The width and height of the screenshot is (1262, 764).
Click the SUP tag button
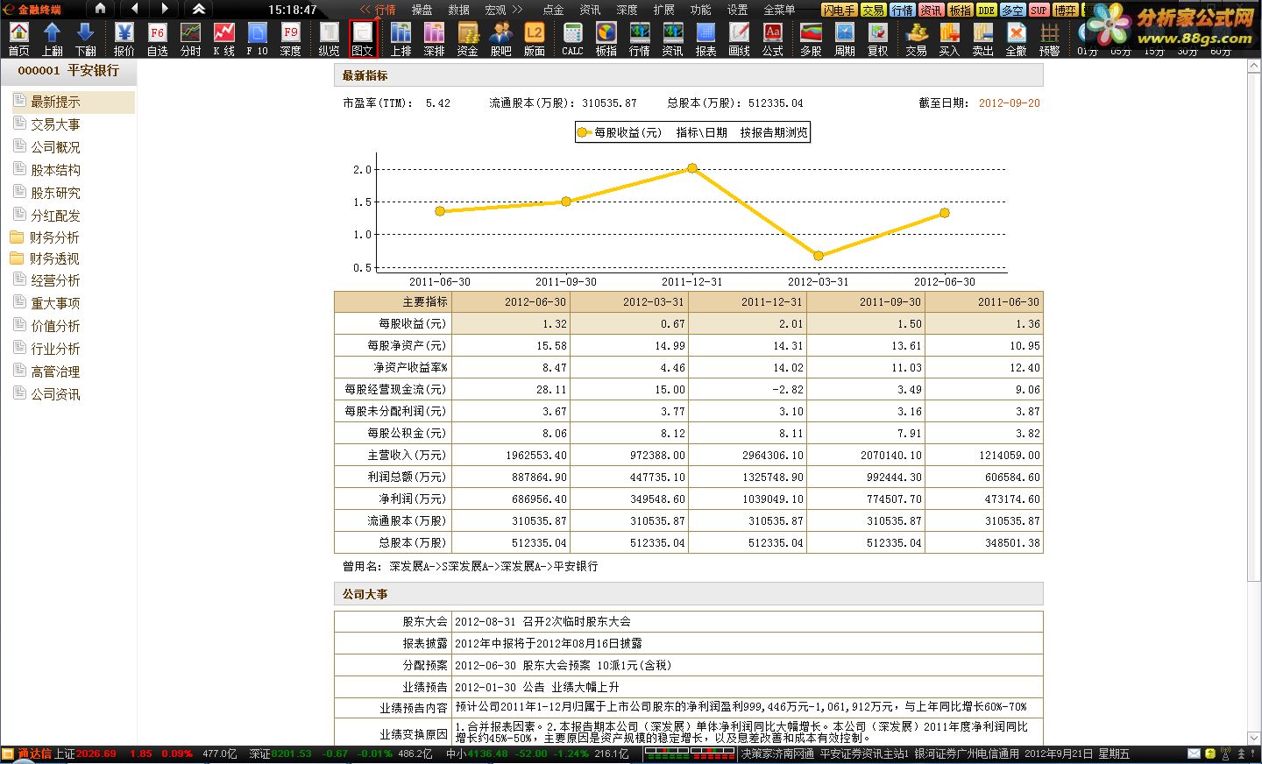click(1039, 10)
